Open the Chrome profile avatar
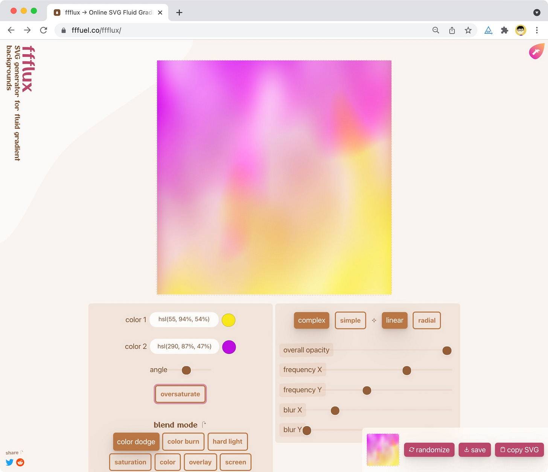The width and height of the screenshot is (548, 472). pyautogui.click(x=521, y=30)
